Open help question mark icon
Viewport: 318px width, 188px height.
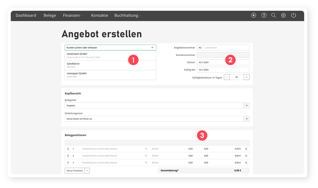point(264,15)
